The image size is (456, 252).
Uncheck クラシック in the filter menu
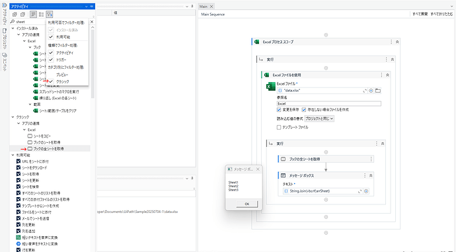coord(51,81)
